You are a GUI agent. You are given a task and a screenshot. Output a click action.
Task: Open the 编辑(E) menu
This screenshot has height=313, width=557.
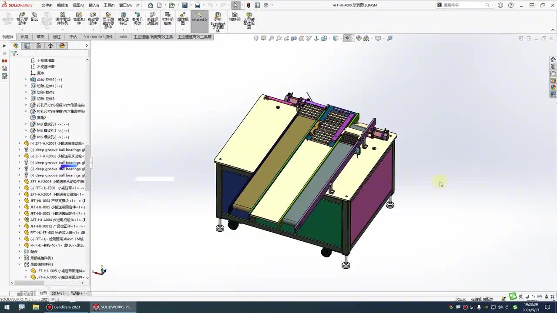62,5
